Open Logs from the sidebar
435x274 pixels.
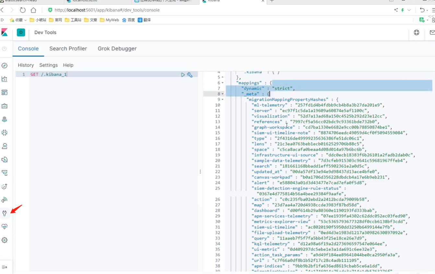(x=5, y=159)
